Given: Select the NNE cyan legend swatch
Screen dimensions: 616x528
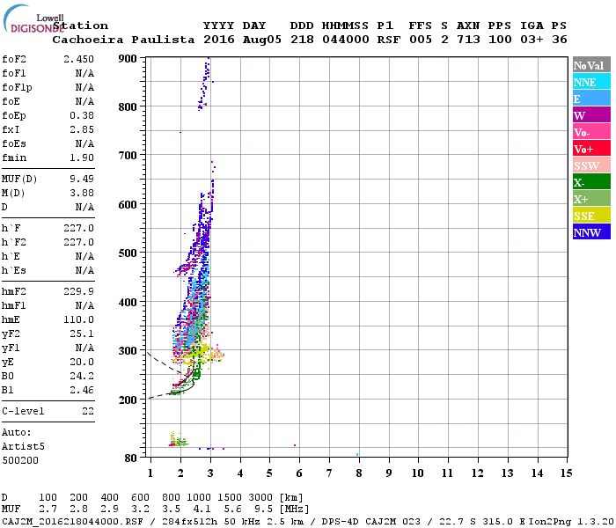Looking at the screenshot, I should (591, 82).
